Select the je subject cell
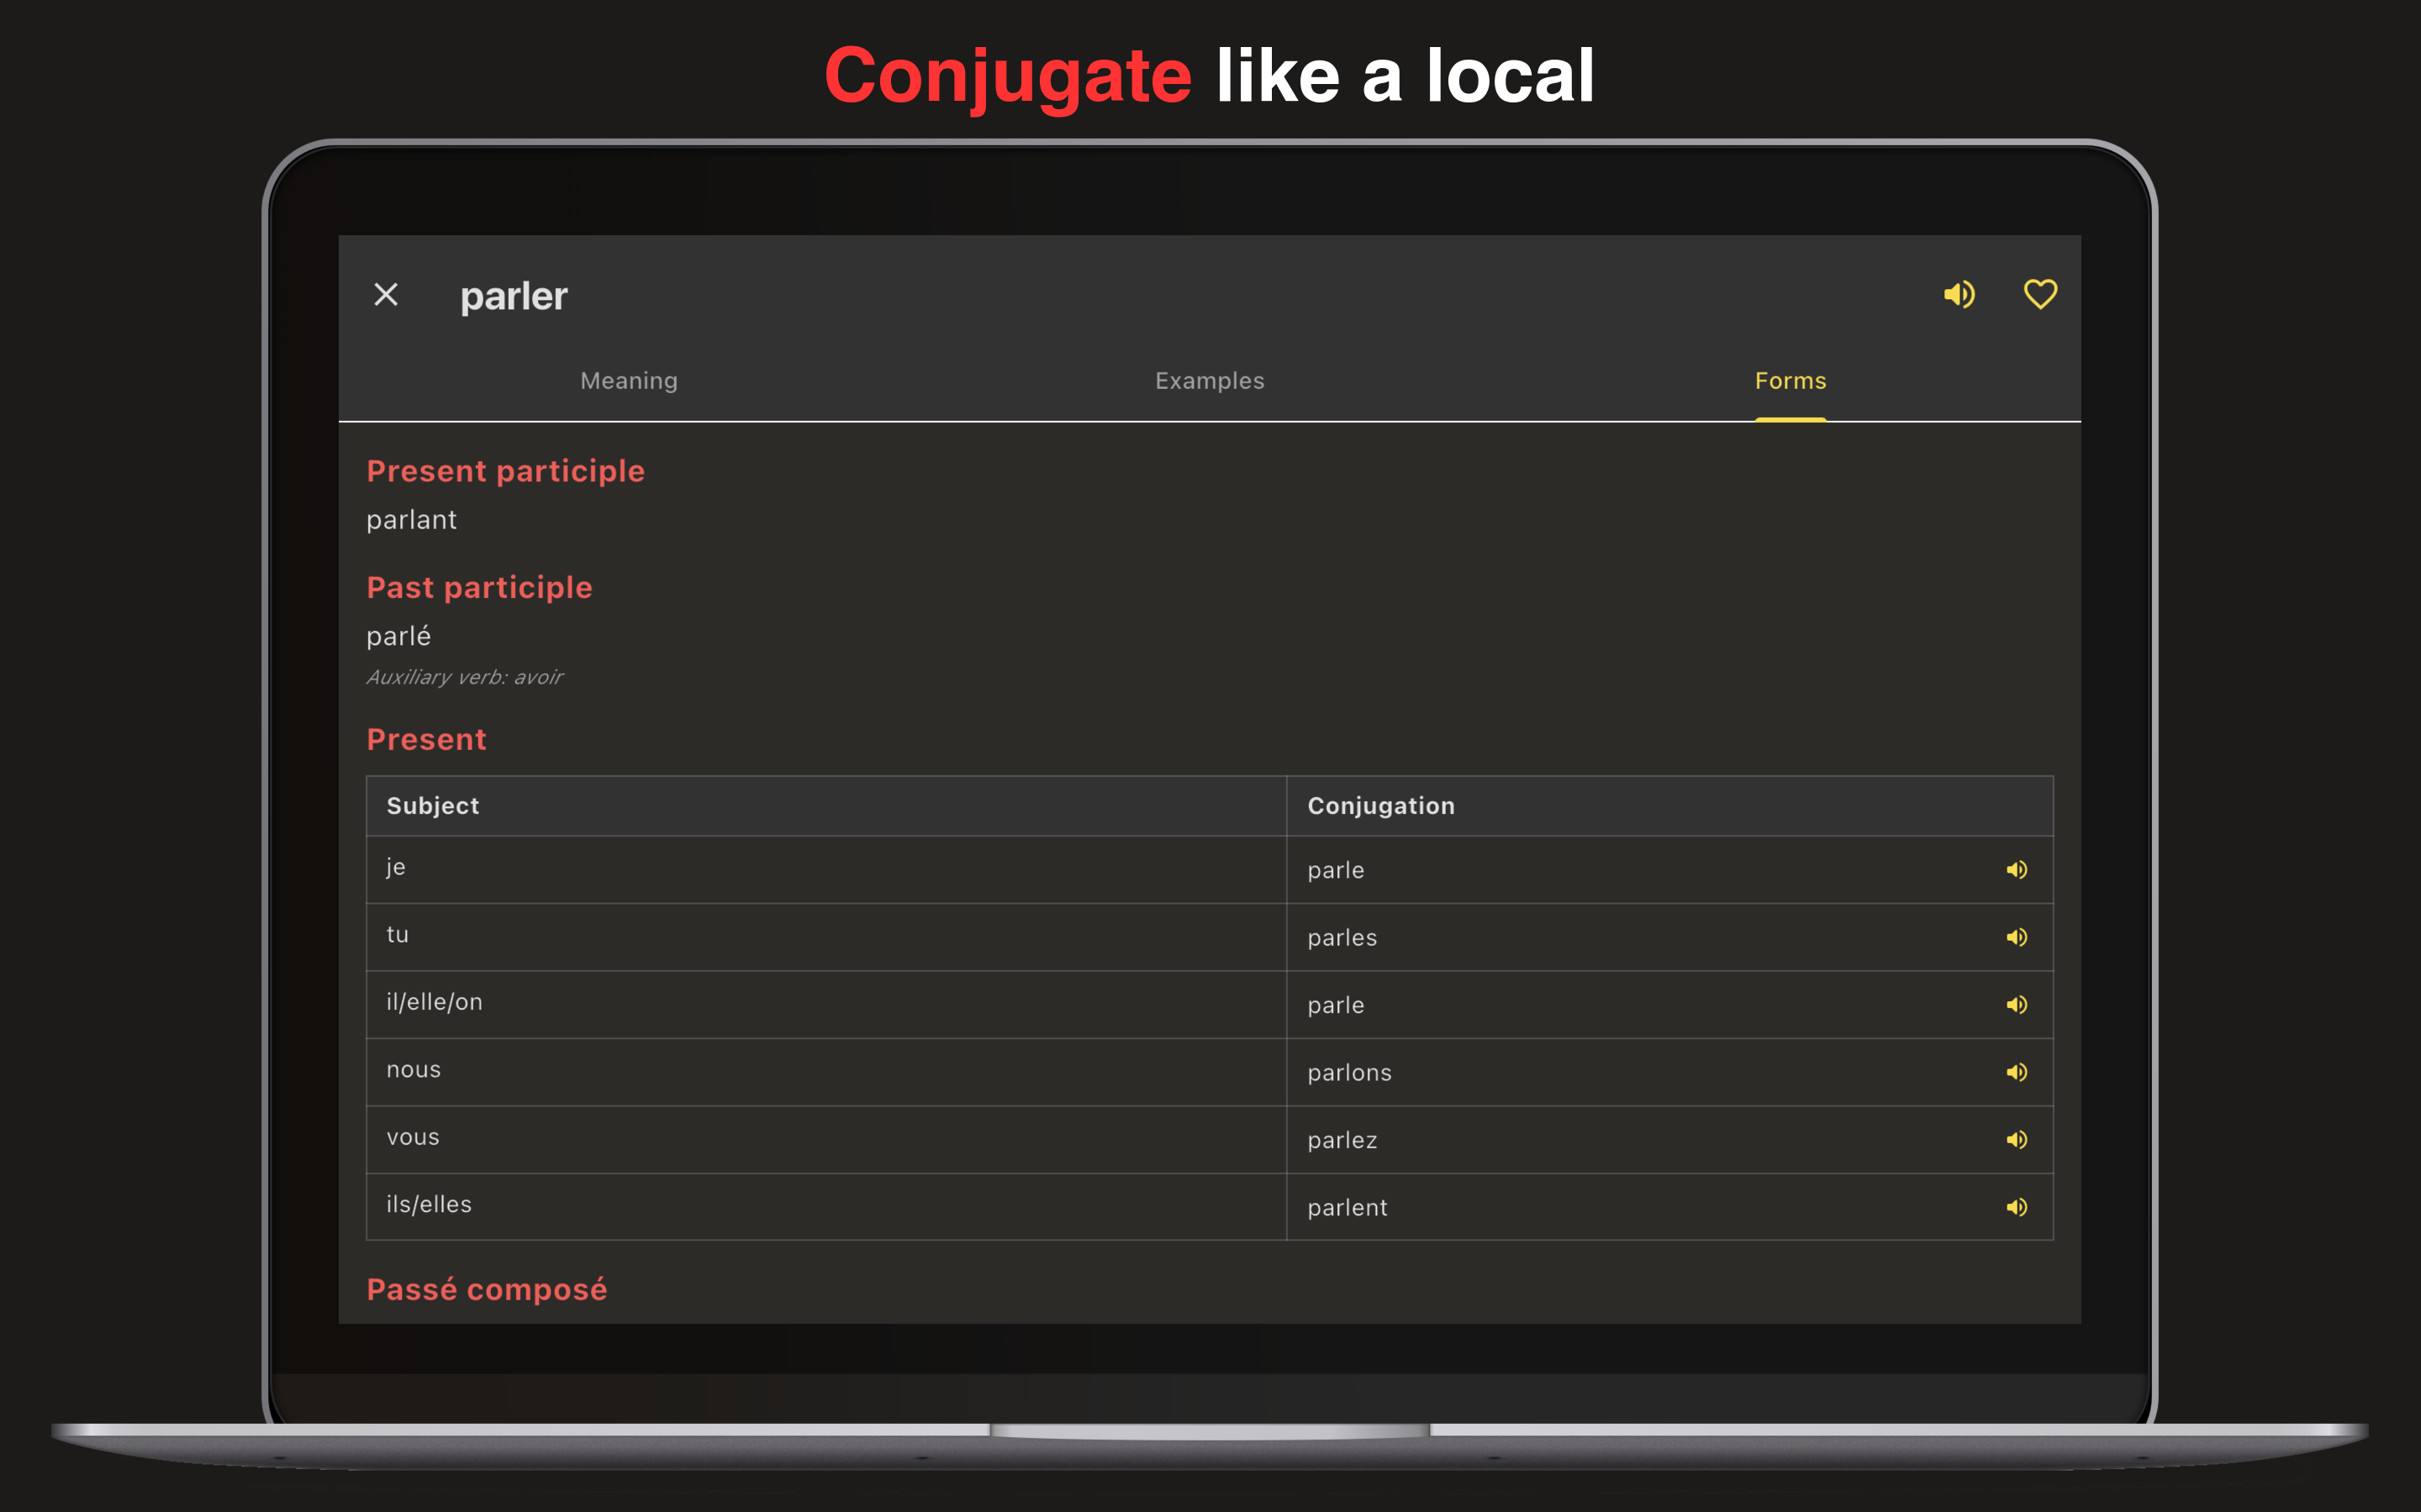2421x1512 pixels. (x=826, y=870)
